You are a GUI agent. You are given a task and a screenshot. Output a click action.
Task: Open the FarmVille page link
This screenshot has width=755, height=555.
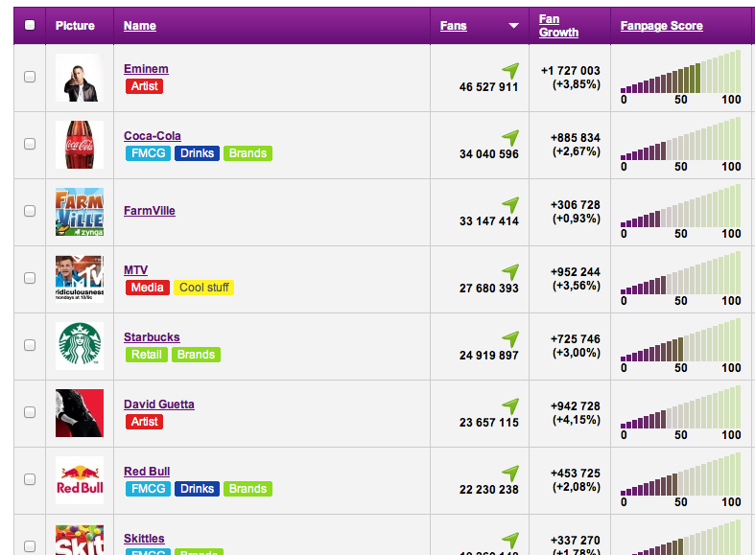click(150, 211)
